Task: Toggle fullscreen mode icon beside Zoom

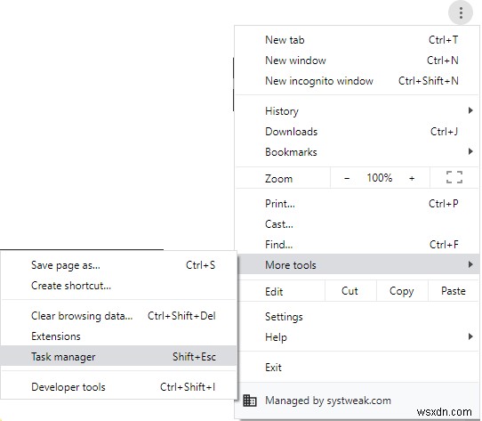Action: [454, 177]
